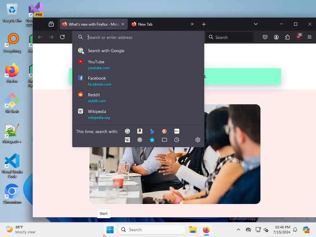
Task: Search in Bookmarks star icon
Action: pos(152,140)
